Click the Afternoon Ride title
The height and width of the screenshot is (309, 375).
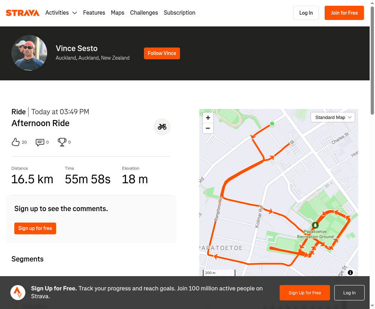[x=40, y=123]
